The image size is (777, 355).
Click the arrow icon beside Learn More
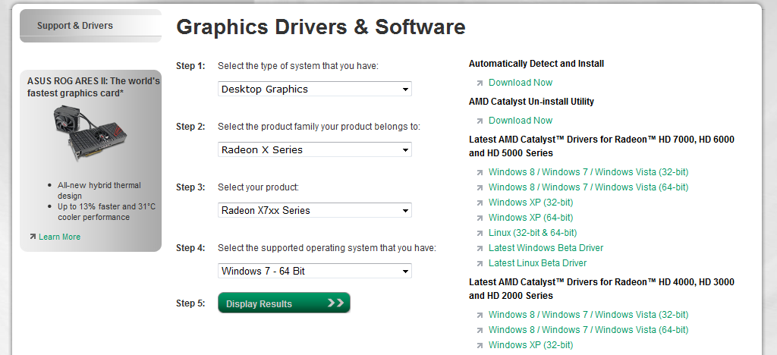point(33,237)
